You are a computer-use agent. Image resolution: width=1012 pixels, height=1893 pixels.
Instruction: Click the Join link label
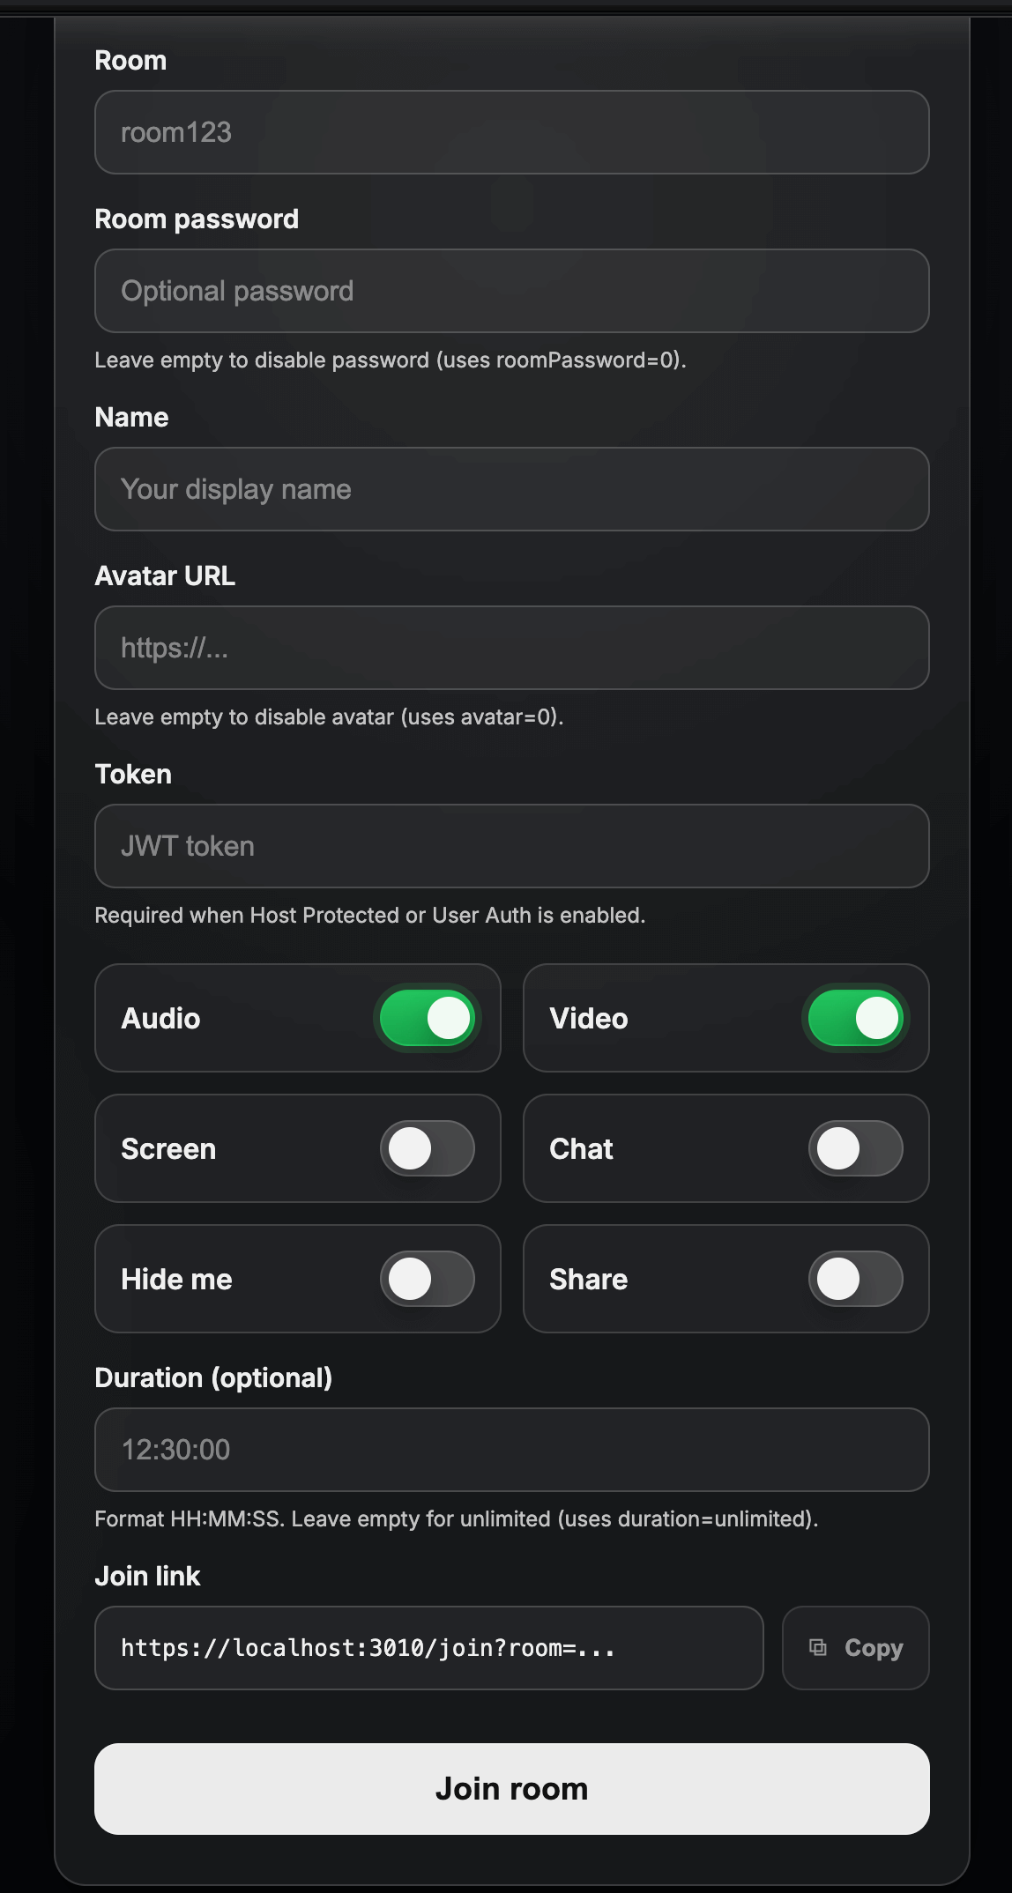tap(147, 1576)
